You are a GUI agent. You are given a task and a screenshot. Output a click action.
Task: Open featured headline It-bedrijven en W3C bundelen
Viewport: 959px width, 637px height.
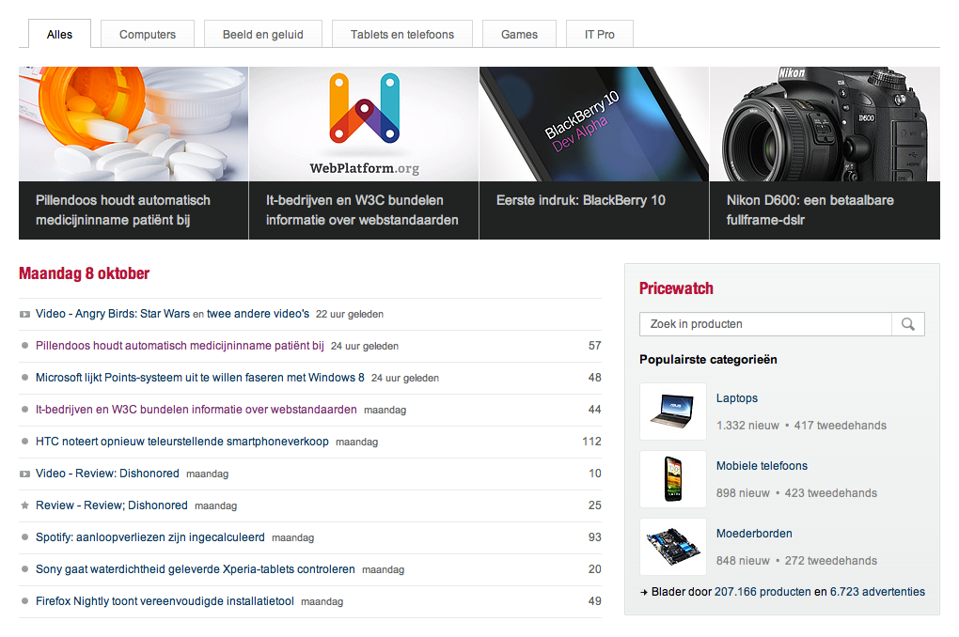tap(362, 210)
